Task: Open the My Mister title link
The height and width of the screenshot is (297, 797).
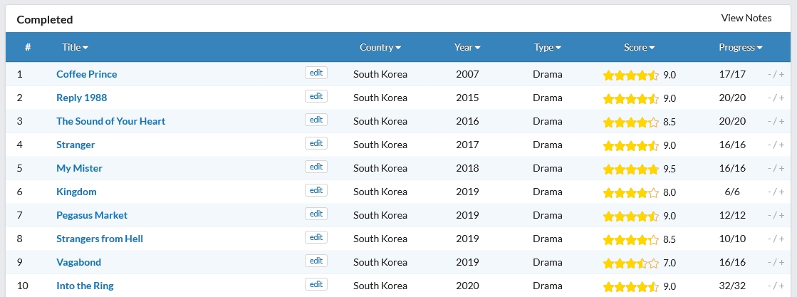Action: 79,168
